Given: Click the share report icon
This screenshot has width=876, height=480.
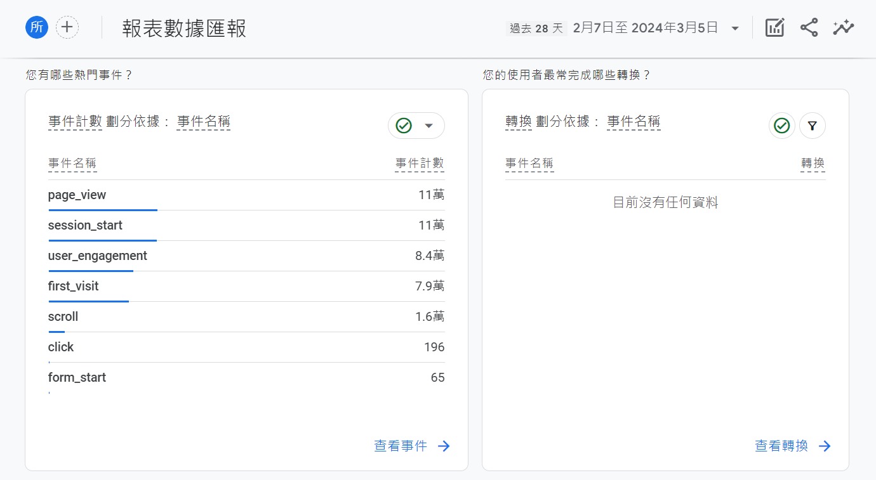Looking at the screenshot, I should tap(809, 27).
